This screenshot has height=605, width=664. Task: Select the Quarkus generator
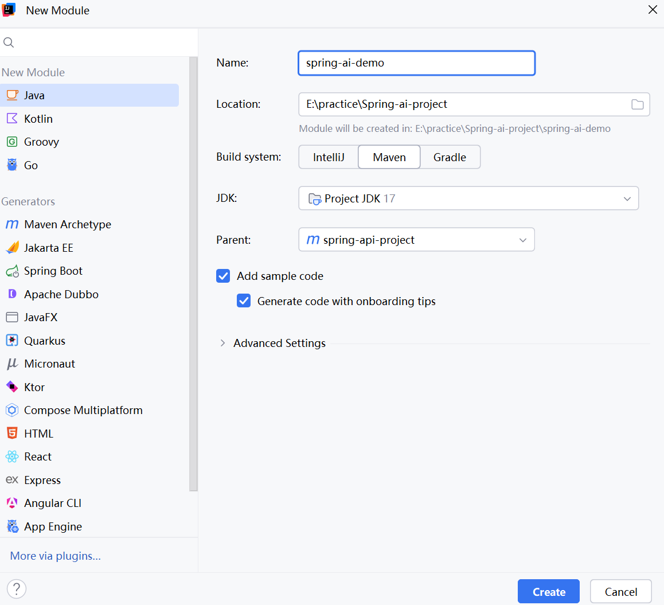coord(89,341)
